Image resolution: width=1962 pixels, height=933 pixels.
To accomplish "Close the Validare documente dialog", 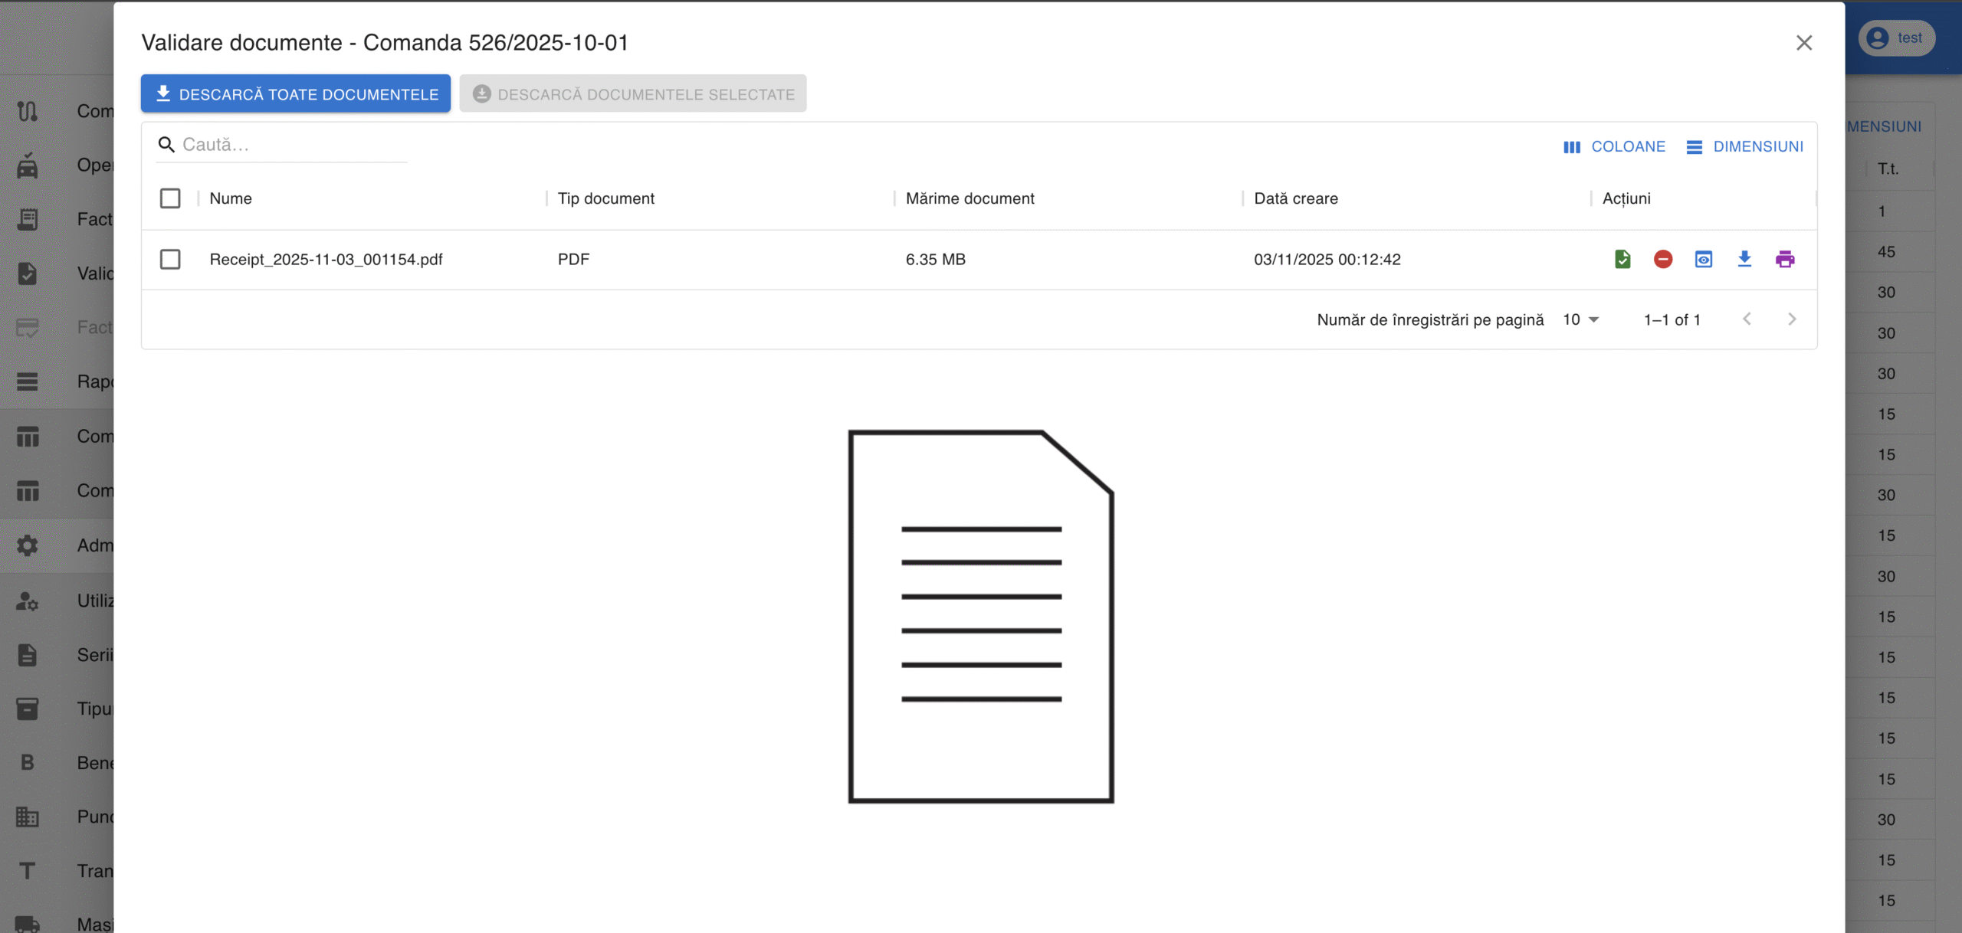I will coord(1803,43).
